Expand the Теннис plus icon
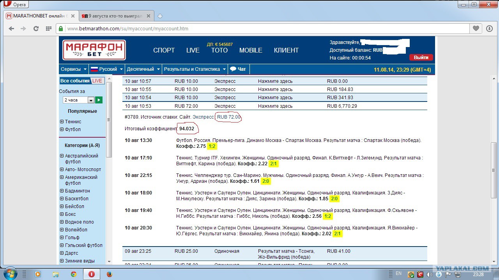Image resolution: width=499 pixels, height=280 pixels. [62, 122]
